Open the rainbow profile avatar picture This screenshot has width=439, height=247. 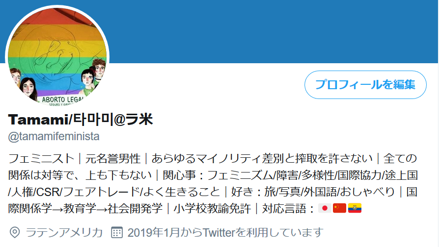[57, 57]
